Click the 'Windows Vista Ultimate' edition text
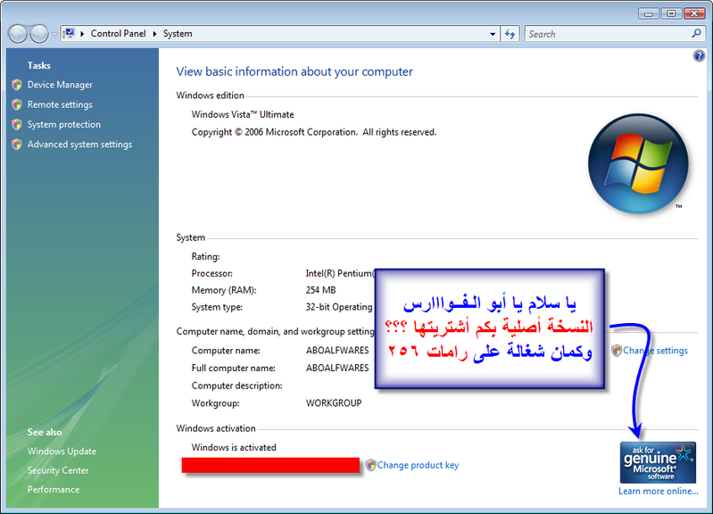This screenshot has height=514, width=713. pyautogui.click(x=243, y=114)
